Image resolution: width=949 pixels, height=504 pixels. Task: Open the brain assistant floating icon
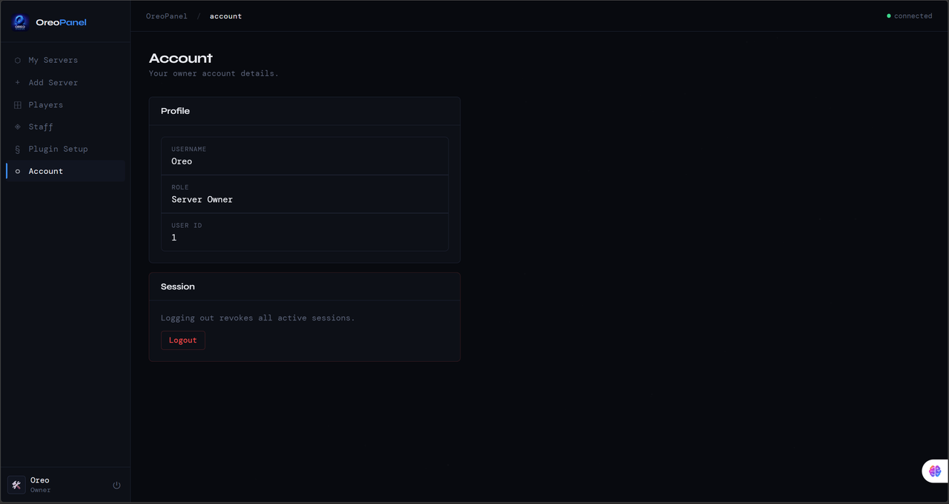(935, 471)
